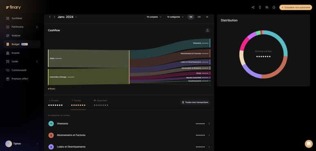Open Abonnements et Factures category row

pos(129,135)
